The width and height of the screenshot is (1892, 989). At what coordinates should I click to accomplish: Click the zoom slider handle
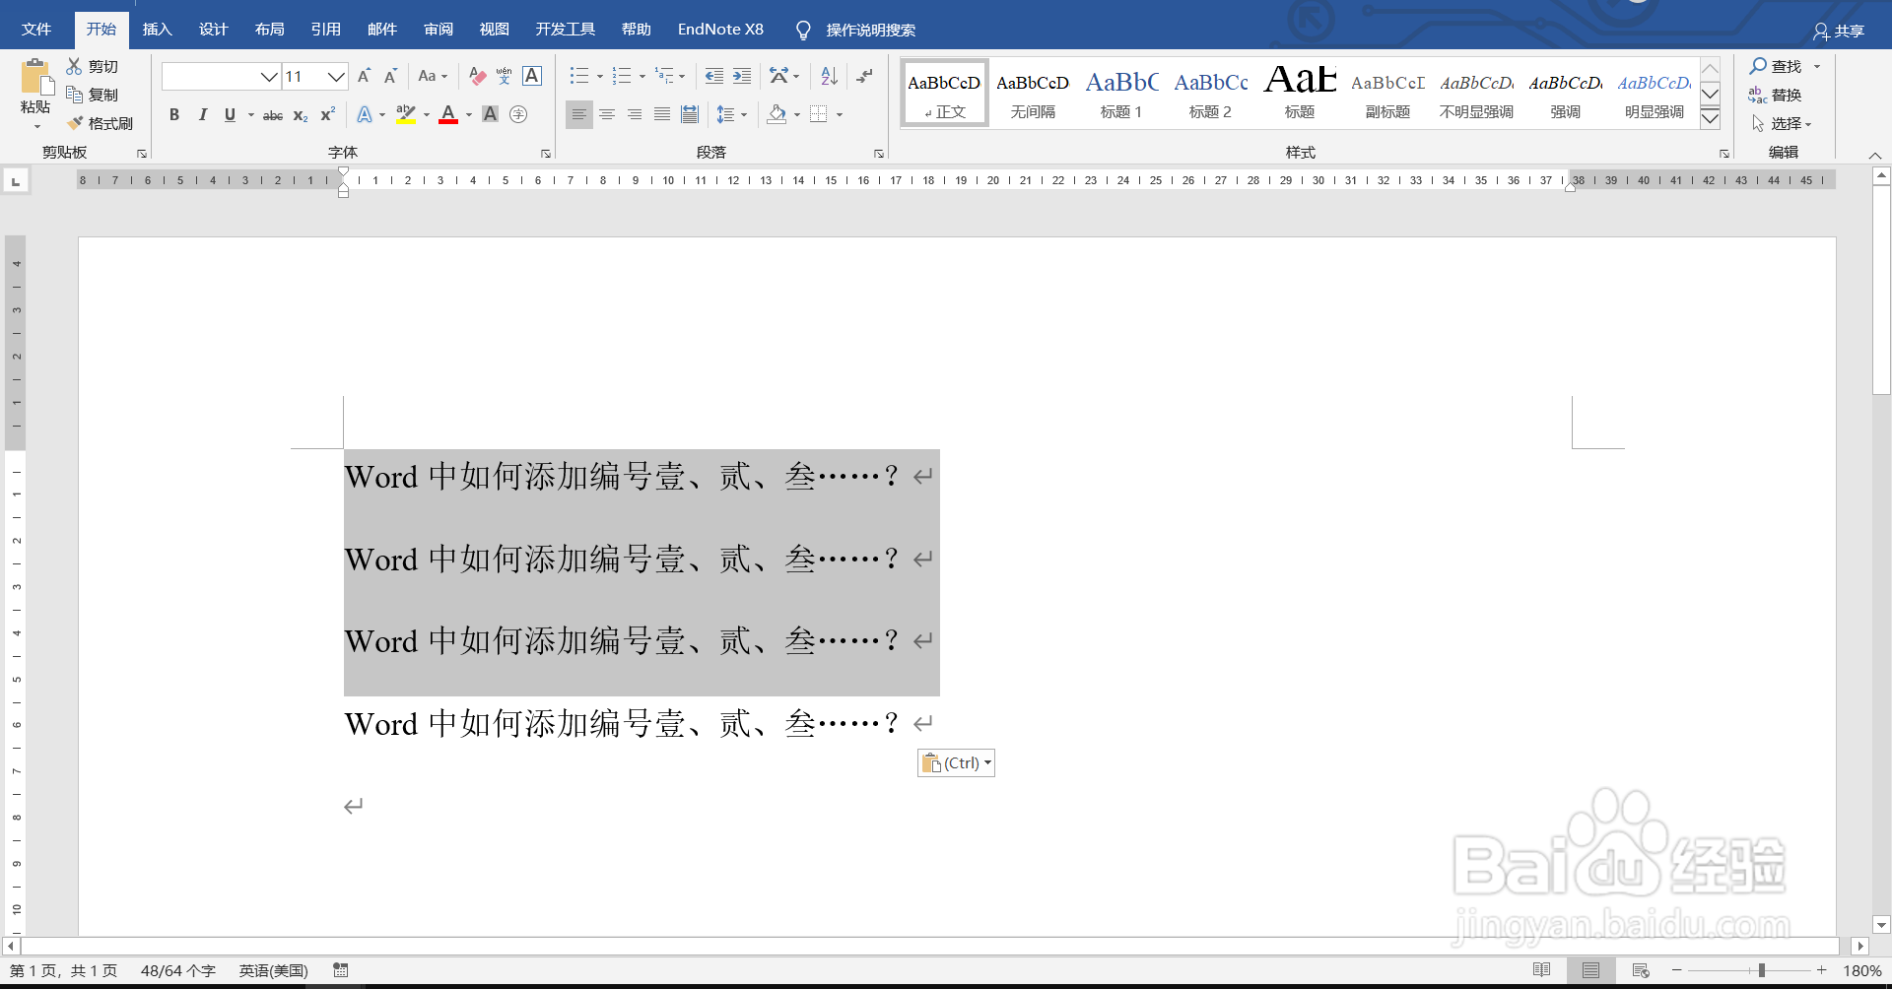click(x=1761, y=970)
